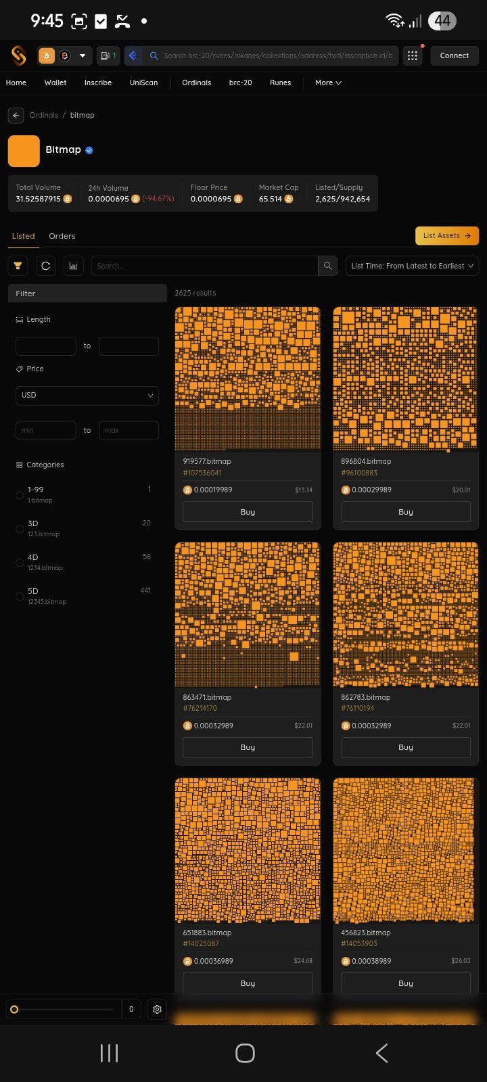The width and height of the screenshot is (487, 1082).
Task: Click the blue Fractal icon beside search
Action: coord(133,55)
